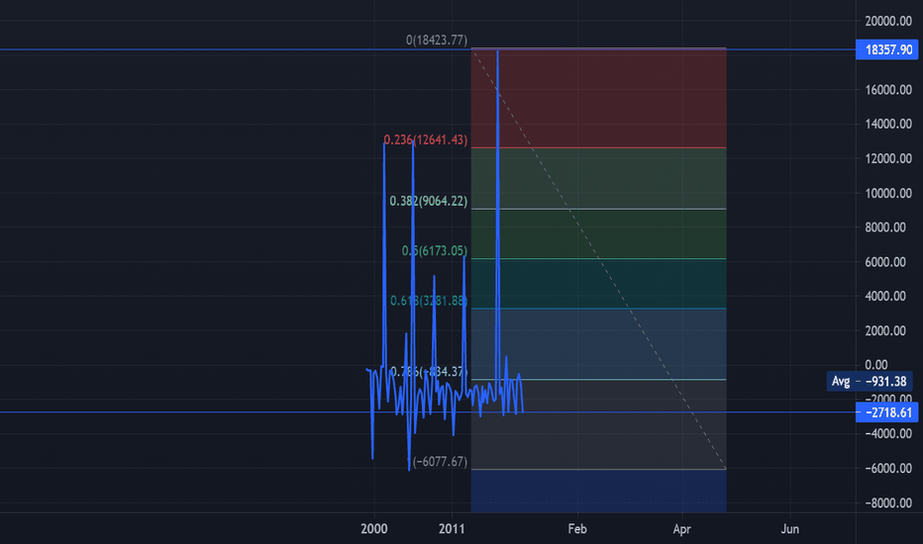This screenshot has width=923, height=544.
Task: Click the Apr time axis label
Action: (x=681, y=529)
